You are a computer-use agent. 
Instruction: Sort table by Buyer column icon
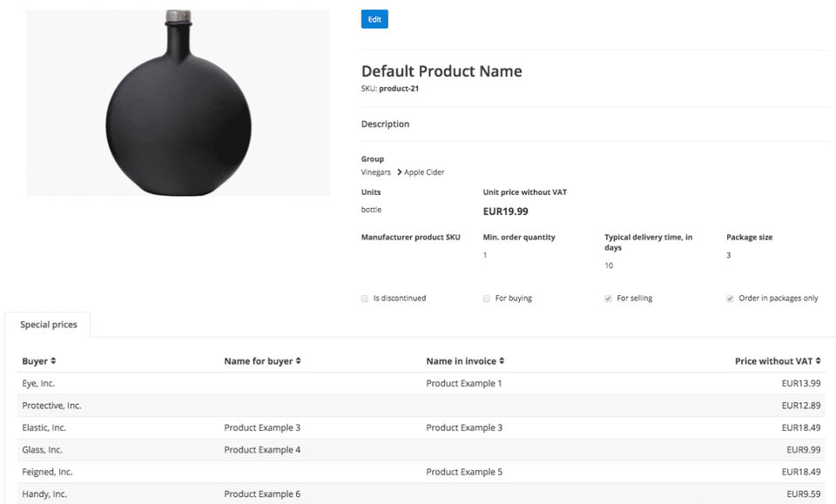[53, 361]
